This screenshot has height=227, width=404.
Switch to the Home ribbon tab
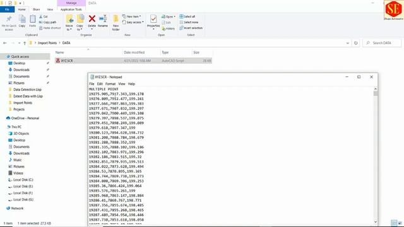click(21, 9)
